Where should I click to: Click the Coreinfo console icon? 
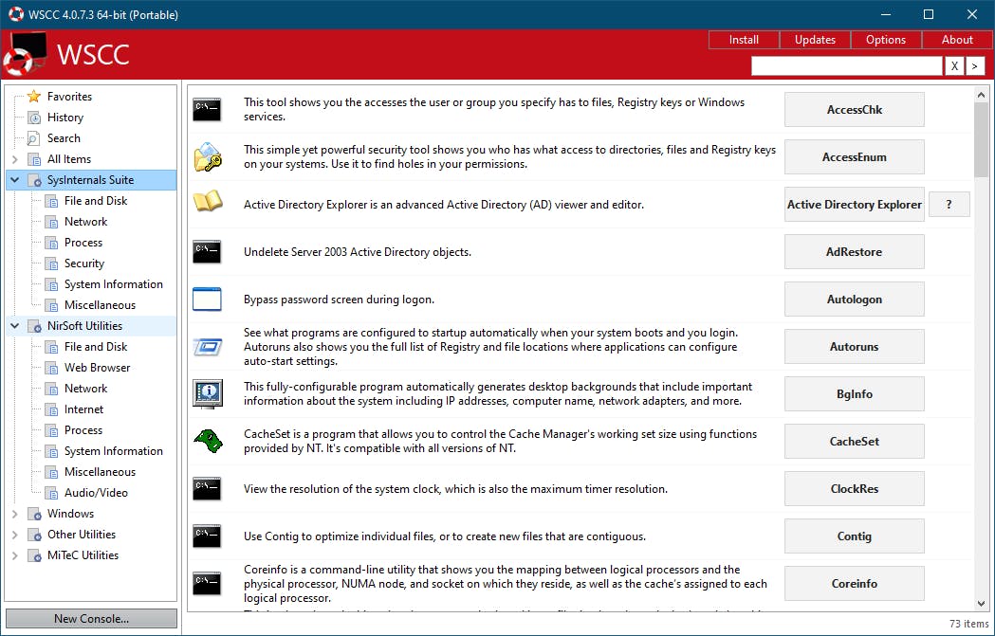click(x=207, y=583)
